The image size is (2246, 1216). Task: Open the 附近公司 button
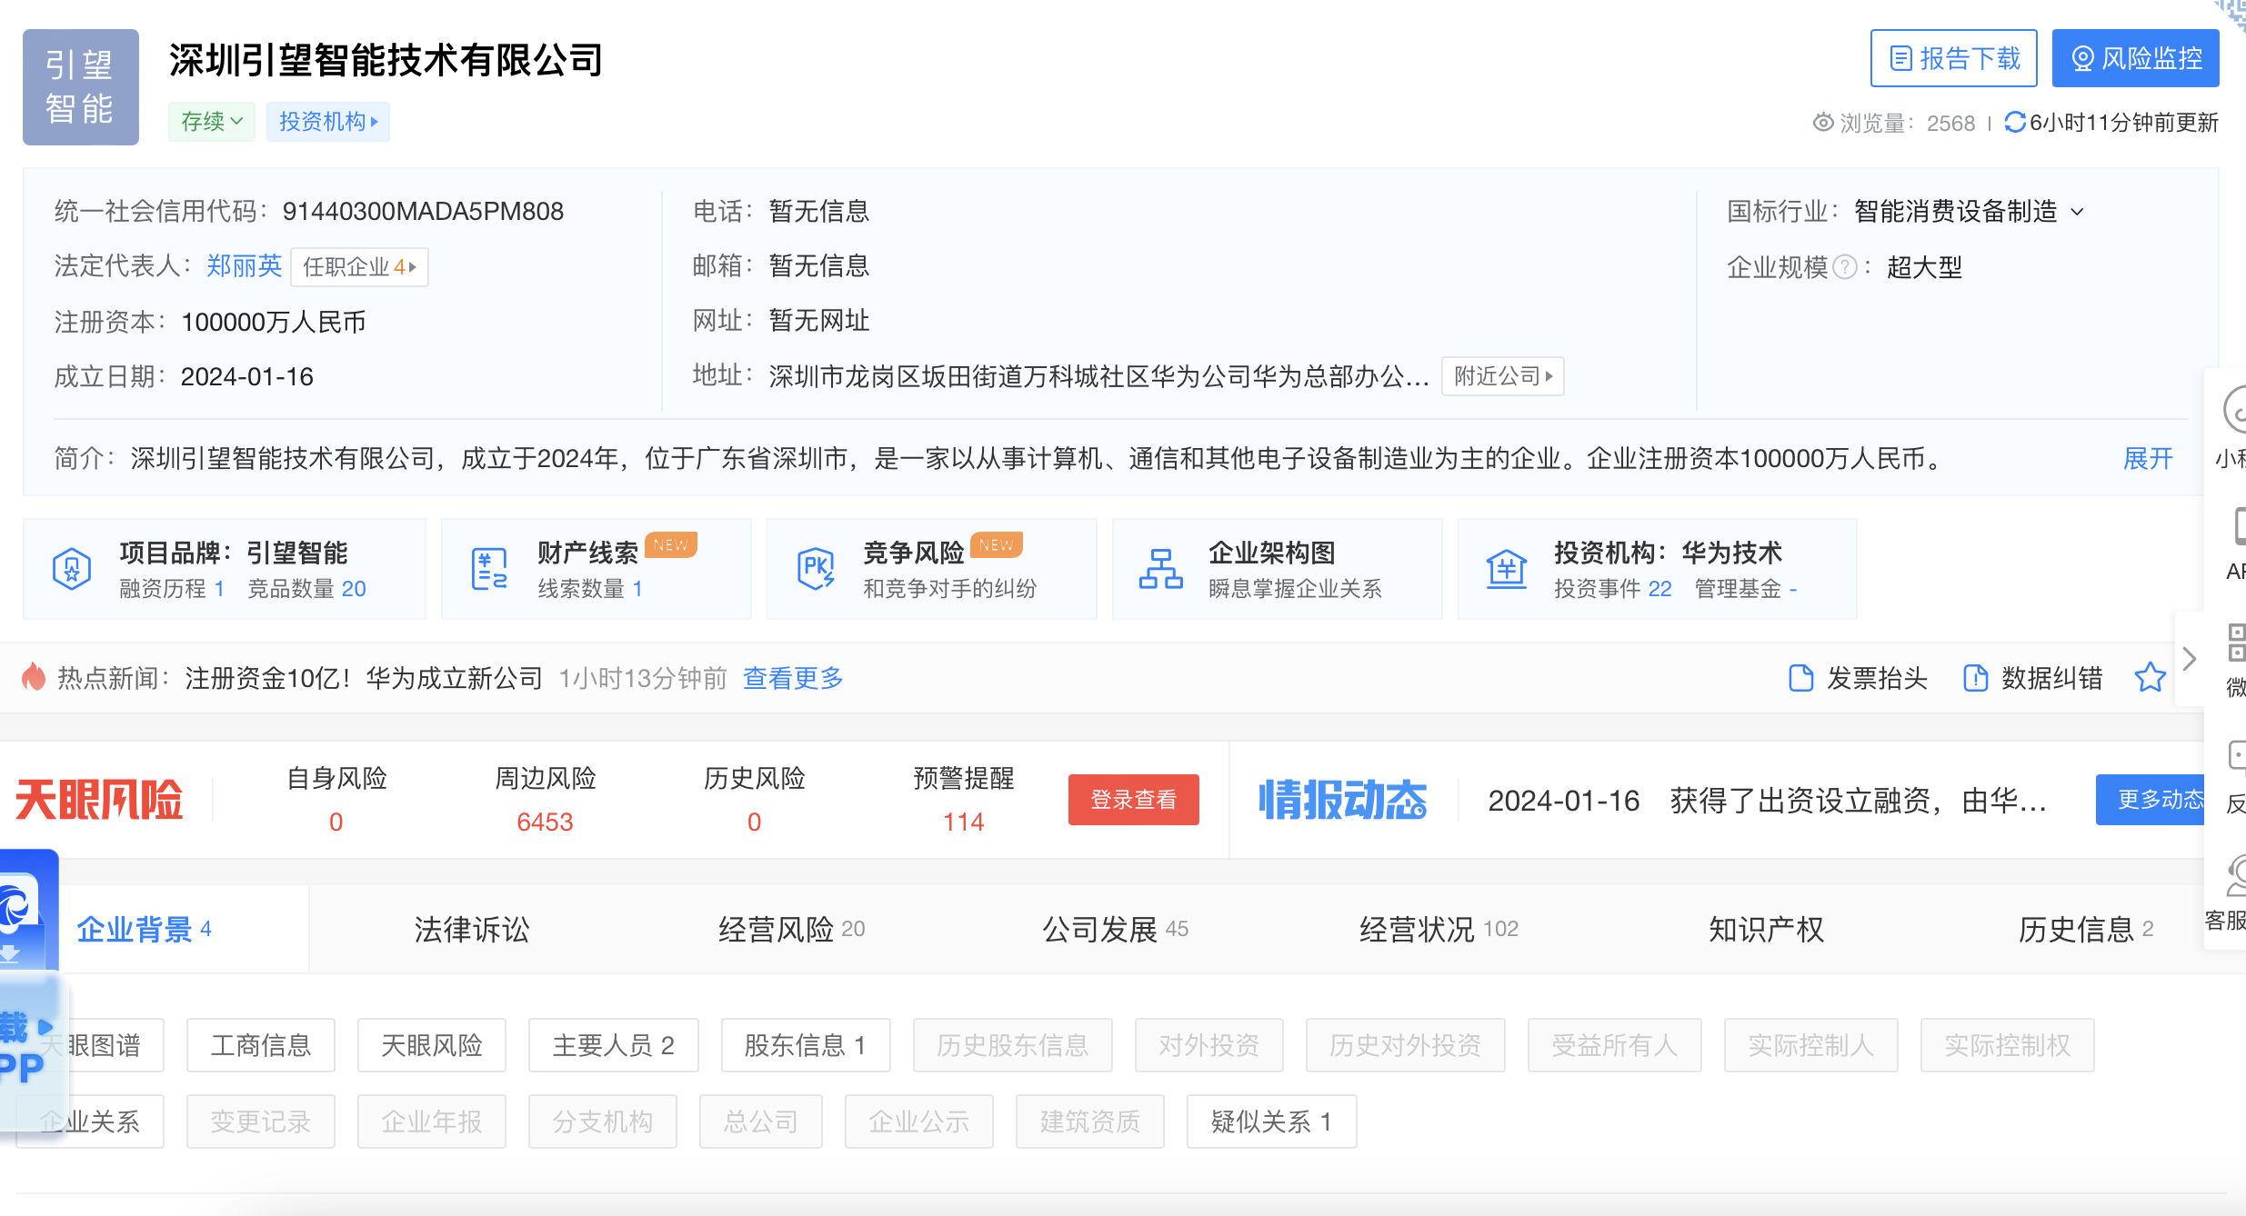tap(1502, 376)
